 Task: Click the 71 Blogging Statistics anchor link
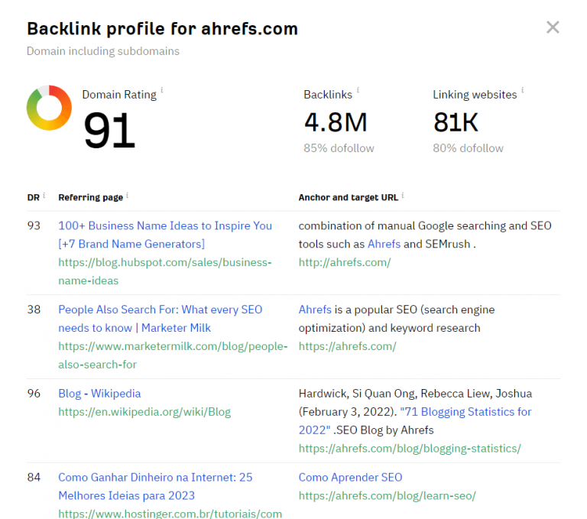tap(415, 421)
